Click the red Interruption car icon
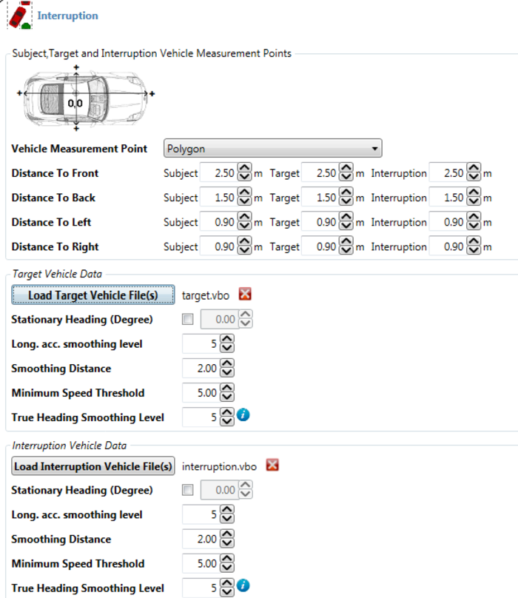 [x=19, y=16]
